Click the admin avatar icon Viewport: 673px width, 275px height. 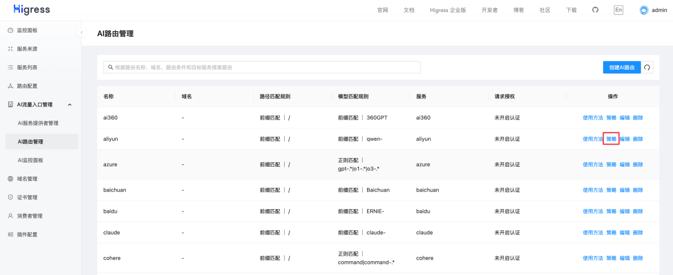click(643, 11)
